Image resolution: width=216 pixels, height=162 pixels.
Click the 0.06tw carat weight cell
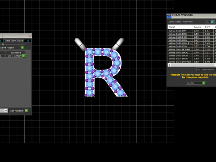[18, 56]
